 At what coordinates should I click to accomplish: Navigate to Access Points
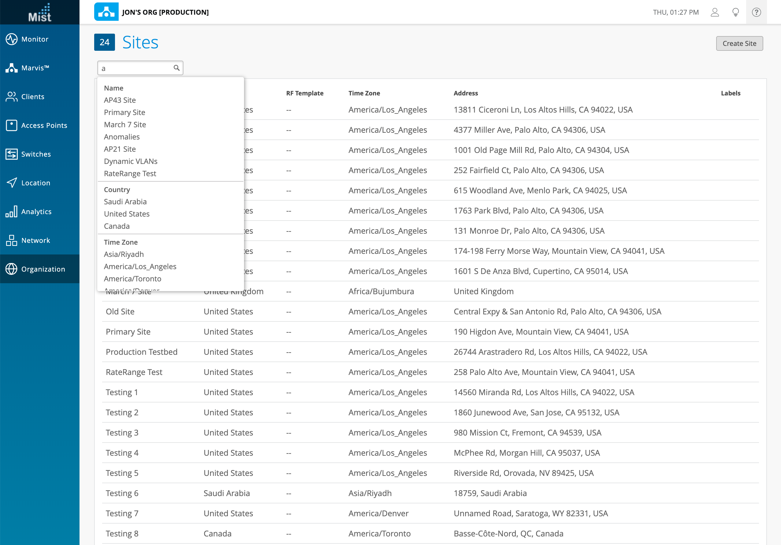(44, 125)
